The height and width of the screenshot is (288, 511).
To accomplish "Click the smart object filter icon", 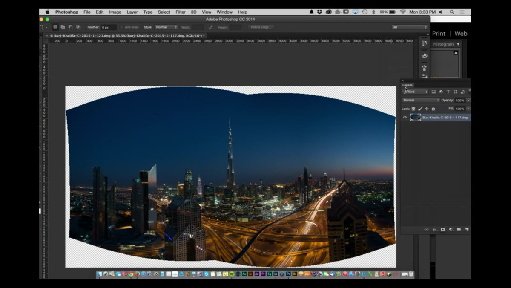I will click(462, 92).
